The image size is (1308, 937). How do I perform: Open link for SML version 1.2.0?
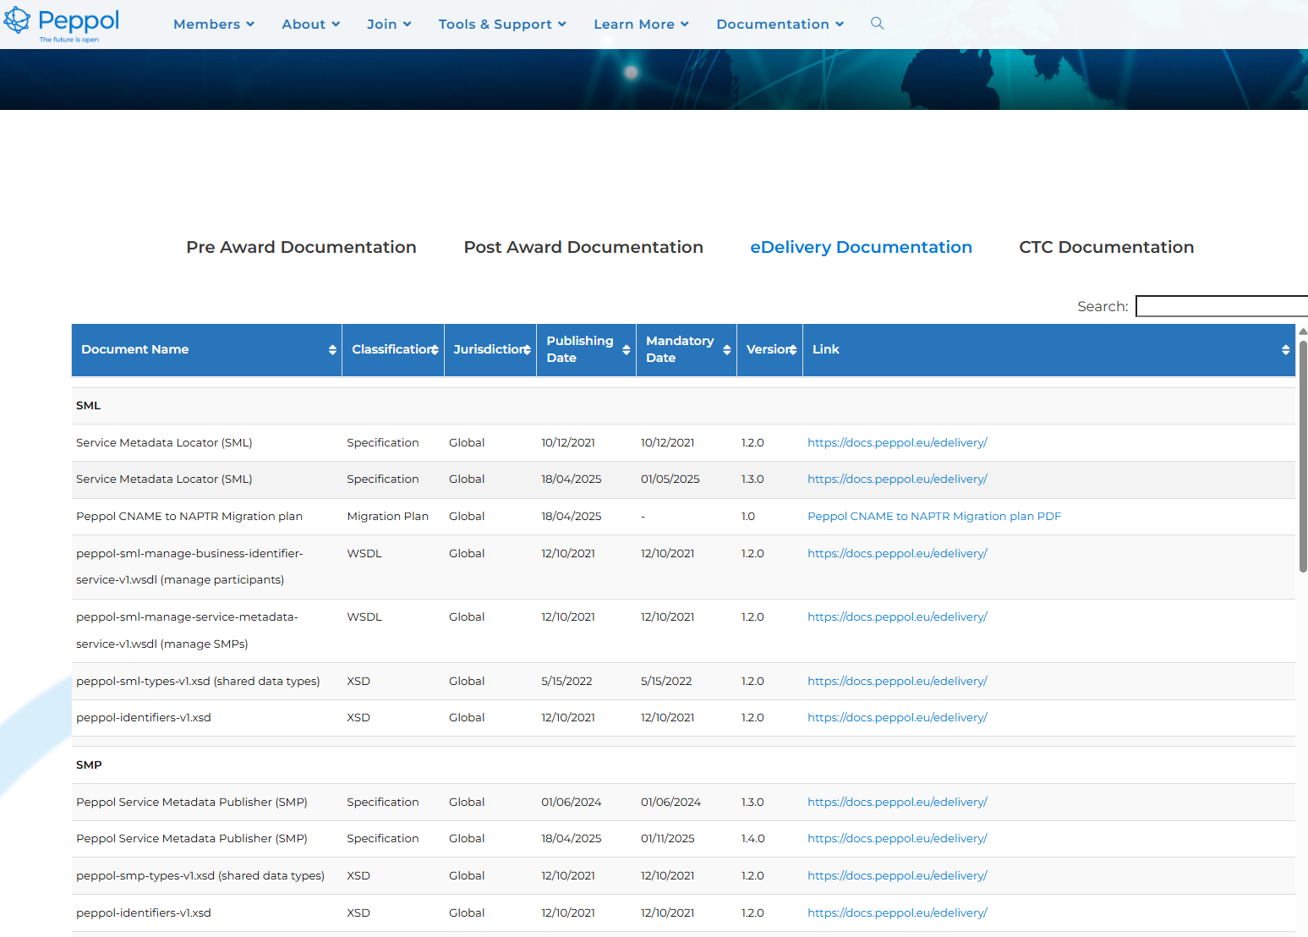(x=897, y=442)
